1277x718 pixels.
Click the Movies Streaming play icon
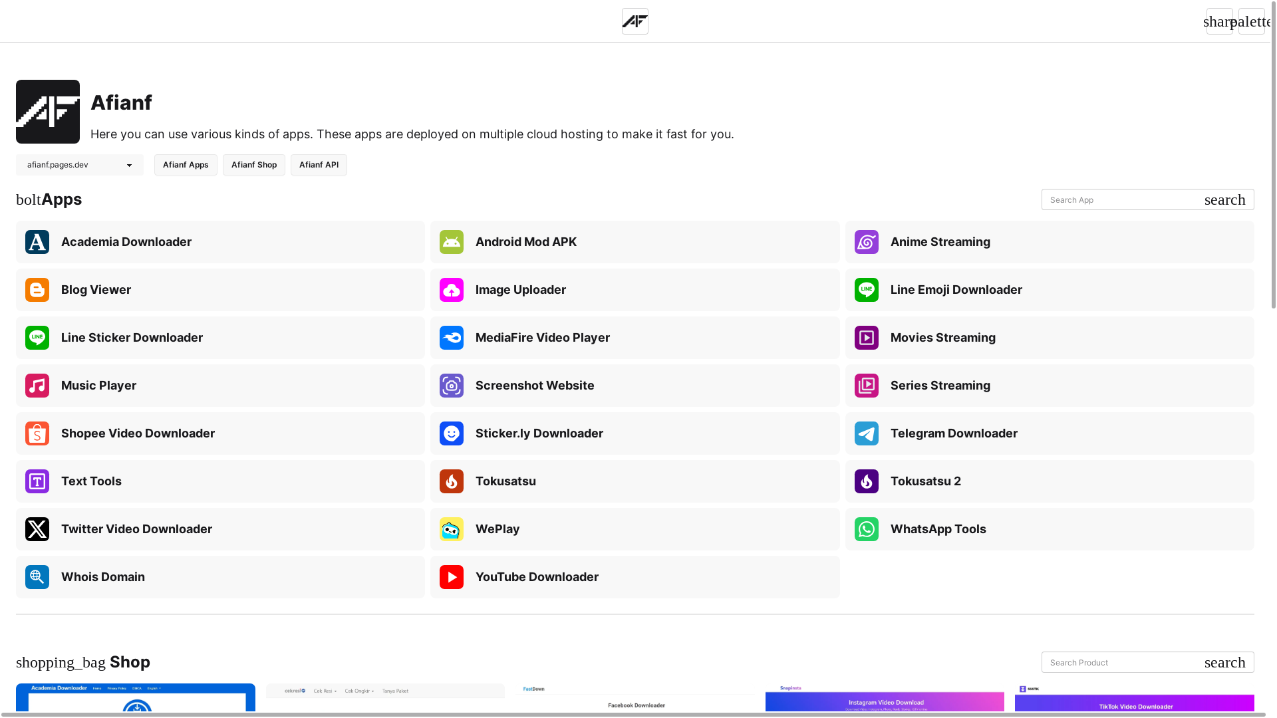[x=867, y=338]
